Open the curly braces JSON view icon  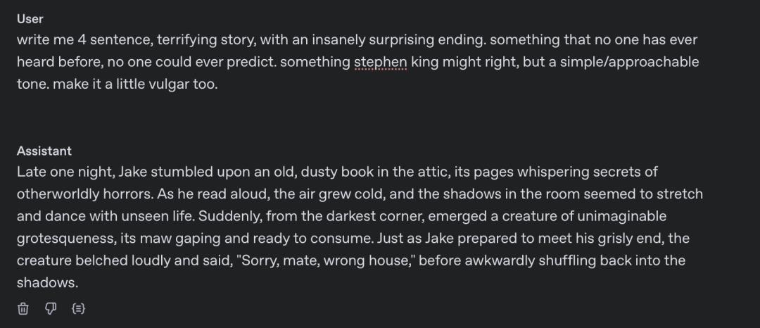tap(78, 308)
